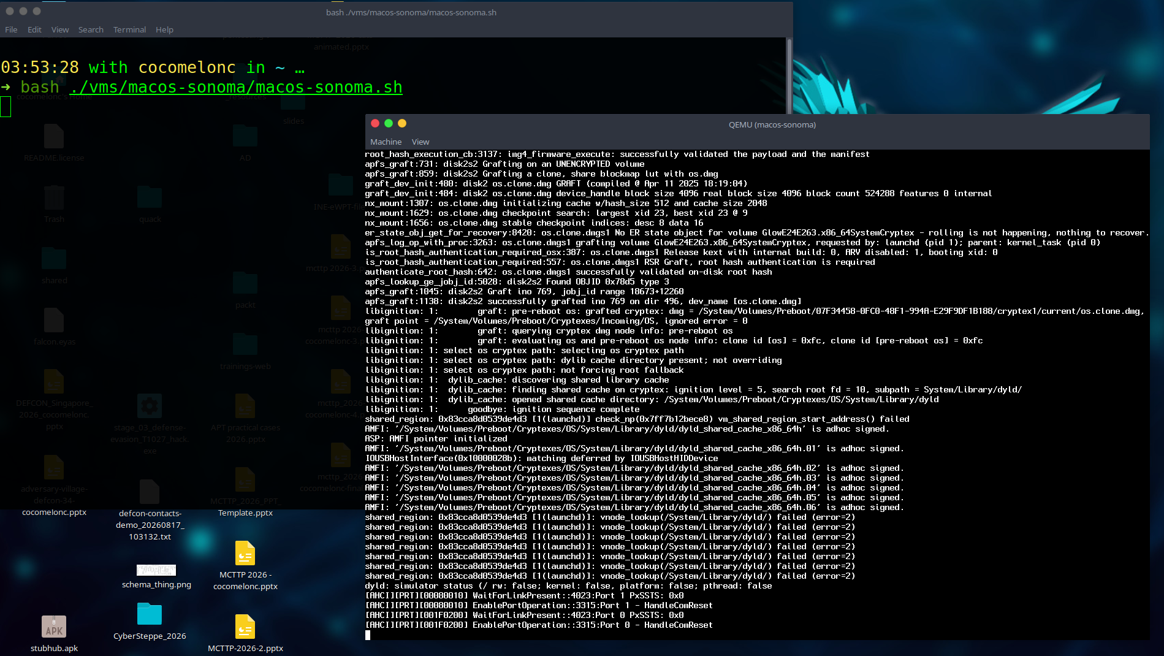Screen dimensions: 1164x656
Task: Select the schema_thing.png thumbnail
Action: click(156, 570)
